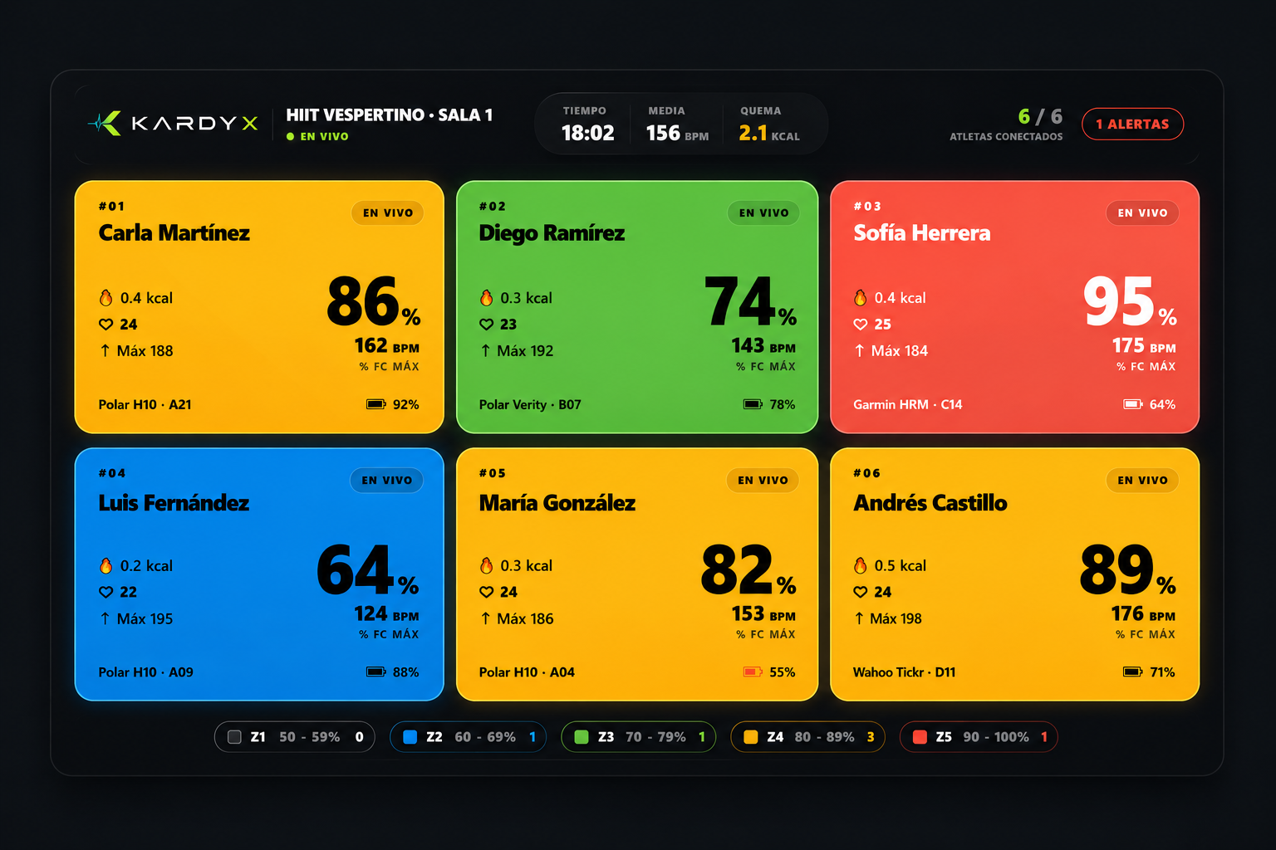This screenshot has width=1276, height=850.
Task: Click the Wahoo Tickr · D11 sensor label
Action: click(x=905, y=672)
